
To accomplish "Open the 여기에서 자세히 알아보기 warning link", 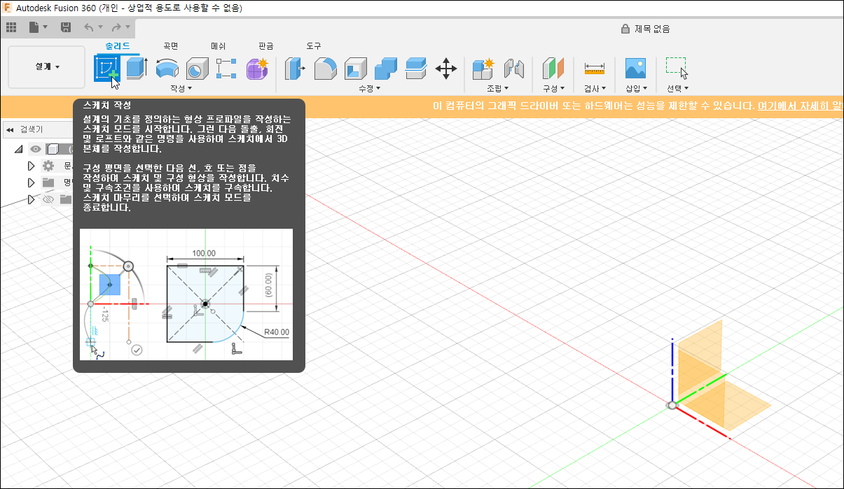I will click(801, 106).
